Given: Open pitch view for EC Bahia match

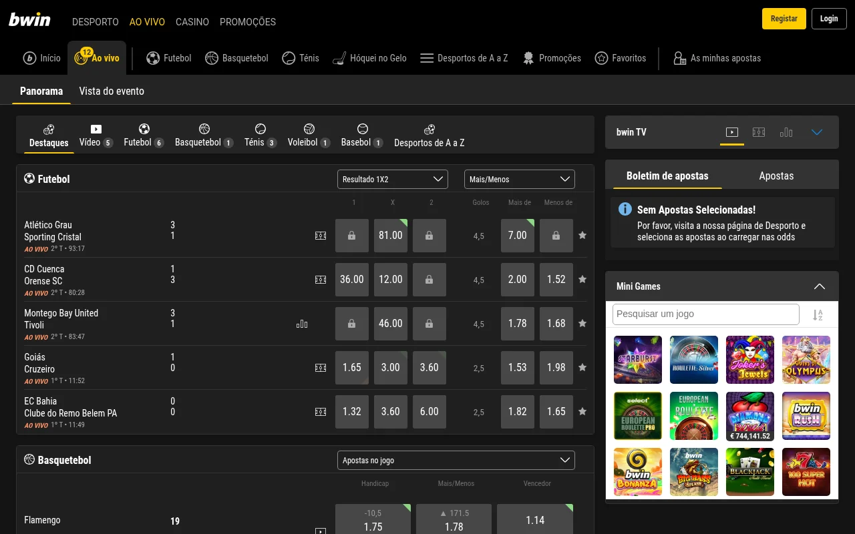Looking at the screenshot, I should tap(321, 412).
